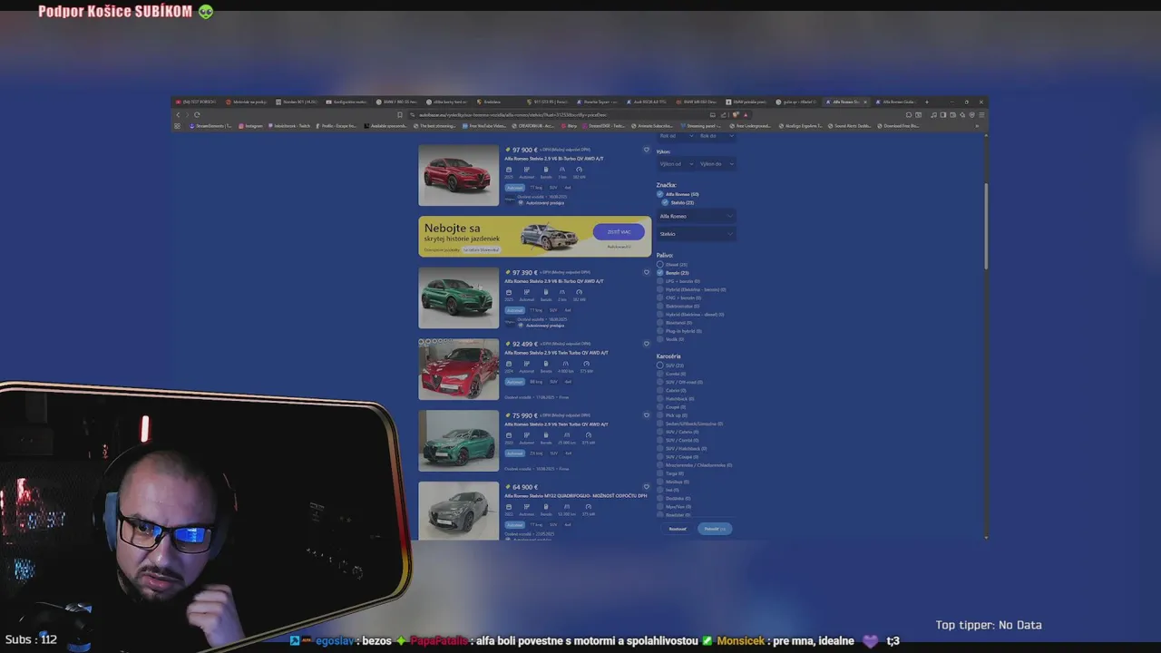Check the LPG + benzín fuel option
The image size is (1161, 653).
[659, 281]
